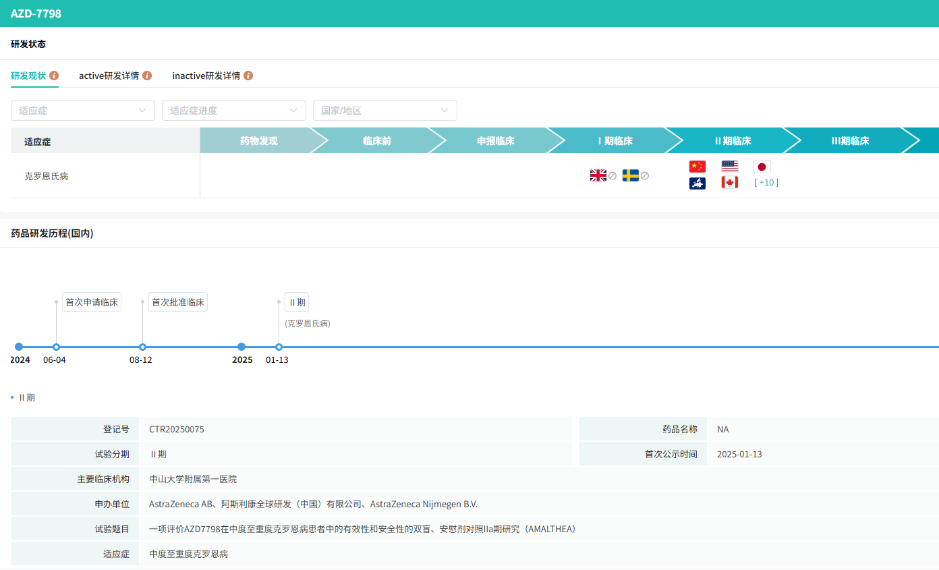Open the 适应症 dropdown filter
939x570 pixels.
pyautogui.click(x=82, y=111)
